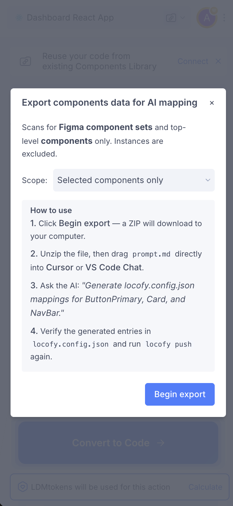This screenshot has width=233, height=506.
Task: Click the How to use panel heading
Action: coord(51,210)
